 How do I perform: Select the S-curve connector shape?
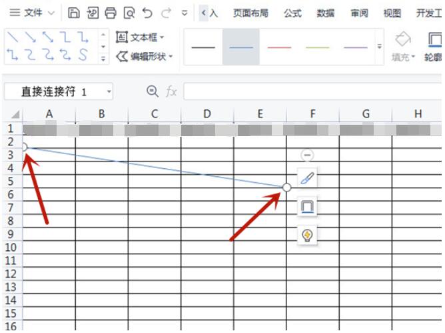[83, 55]
